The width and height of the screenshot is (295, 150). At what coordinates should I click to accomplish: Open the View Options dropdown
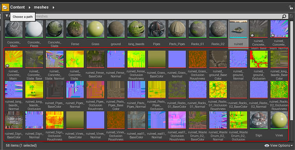point(279,146)
